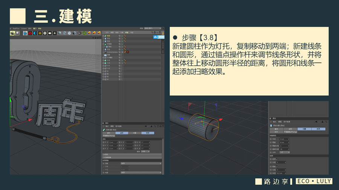Click the spotlight icon in toolbar
The height and width of the screenshot is (190, 339).
(x=55, y=33)
